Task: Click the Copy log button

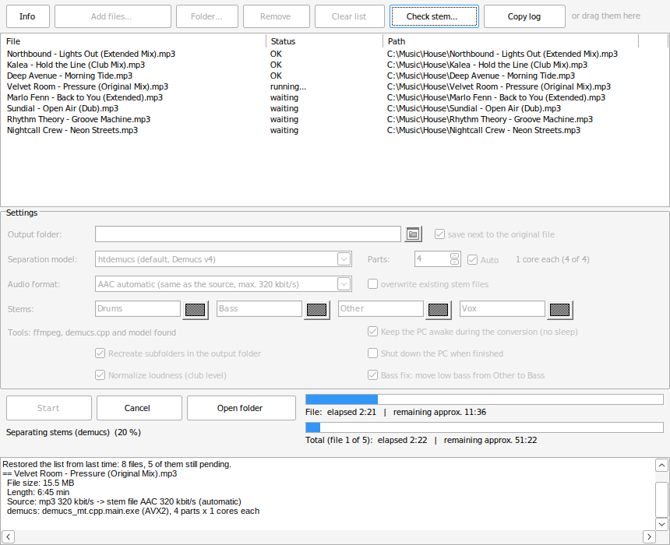Action: click(x=524, y=16)
